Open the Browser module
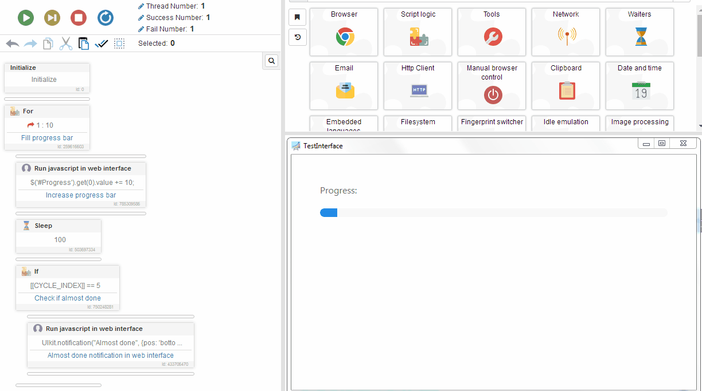Screen dimensions: 702x391 (344, 32)
